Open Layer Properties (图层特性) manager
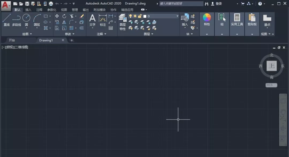289x157 pixels. pyautogui.click(x=122, y=22)
